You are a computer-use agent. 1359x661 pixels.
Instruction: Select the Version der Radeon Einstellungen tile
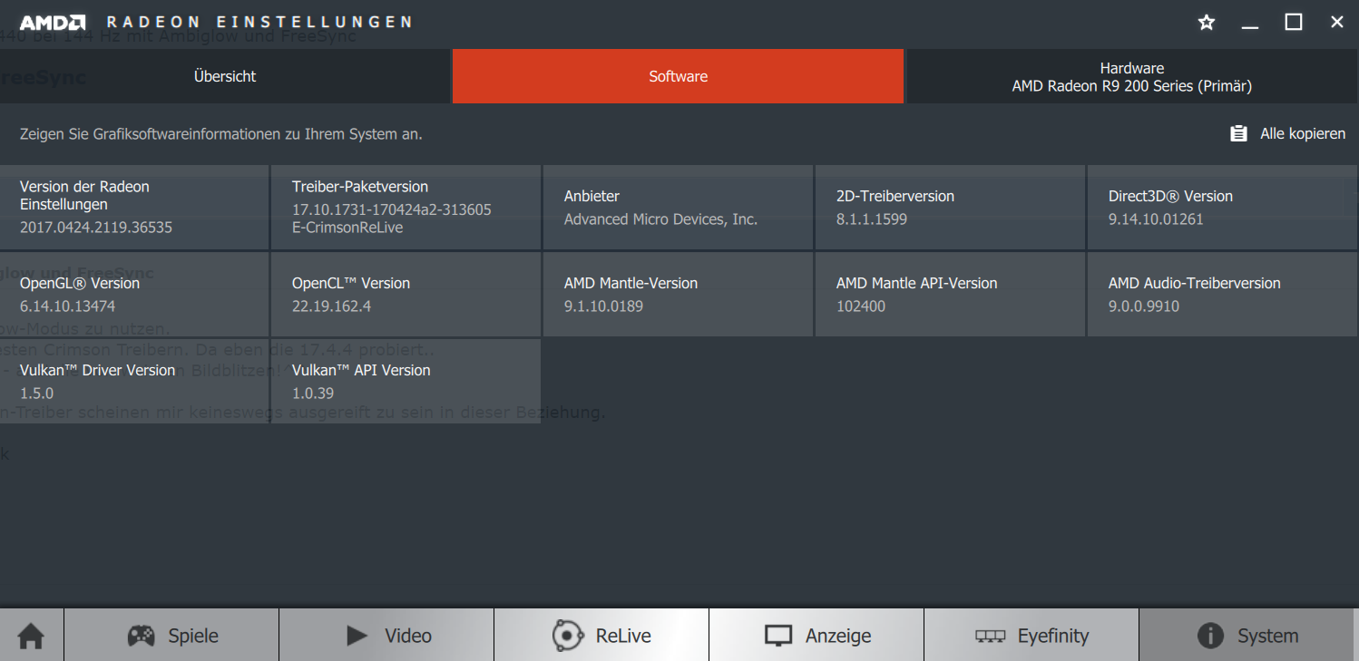(x=134, y=207)
